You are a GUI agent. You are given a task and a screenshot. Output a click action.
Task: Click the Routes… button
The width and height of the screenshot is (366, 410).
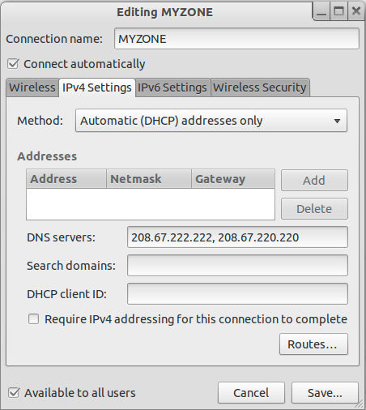coord(313,344)
